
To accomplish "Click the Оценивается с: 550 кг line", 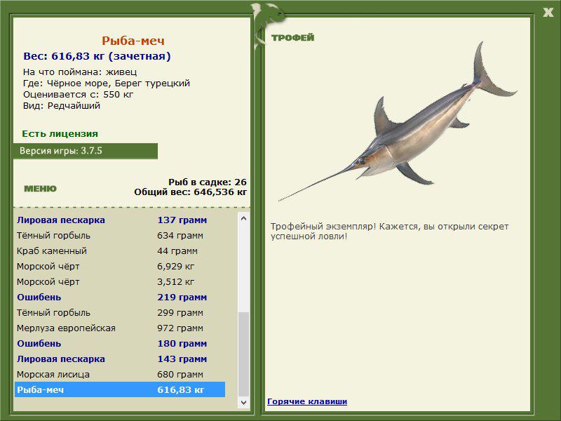I will pyautogui.click(x=78, y=95).
